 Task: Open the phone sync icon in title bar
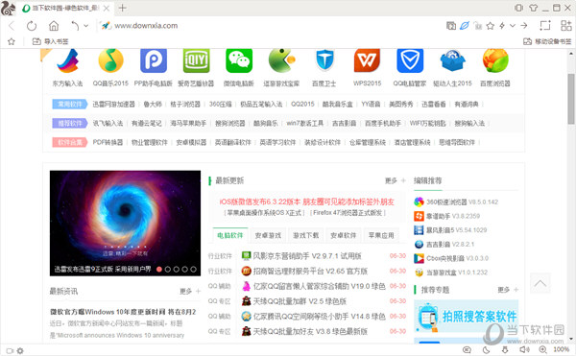[x=518, y=8]
